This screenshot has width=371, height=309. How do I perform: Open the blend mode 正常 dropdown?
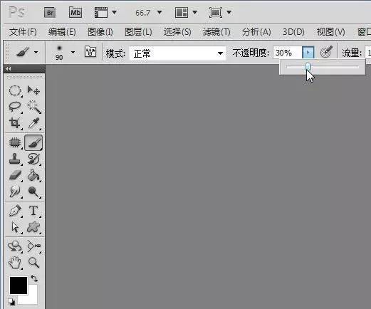tap(177, 53)
